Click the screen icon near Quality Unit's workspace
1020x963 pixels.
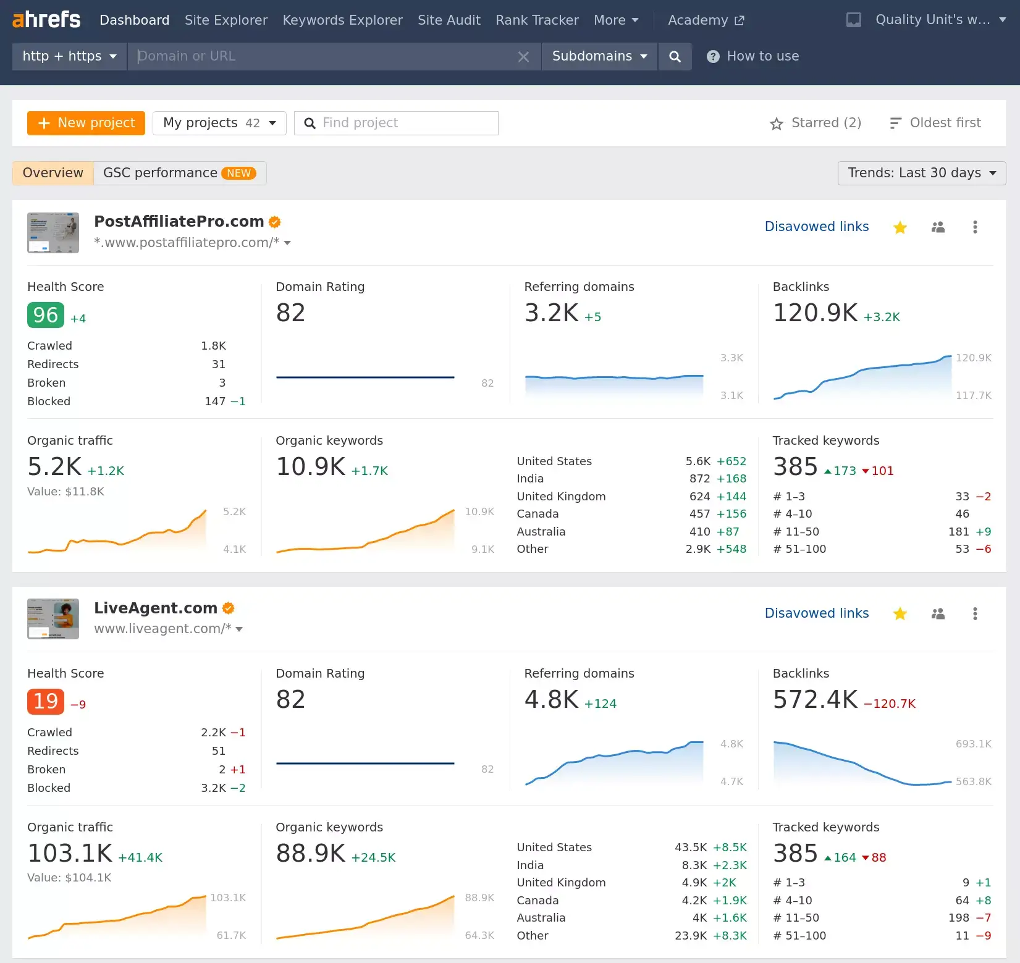853,19
